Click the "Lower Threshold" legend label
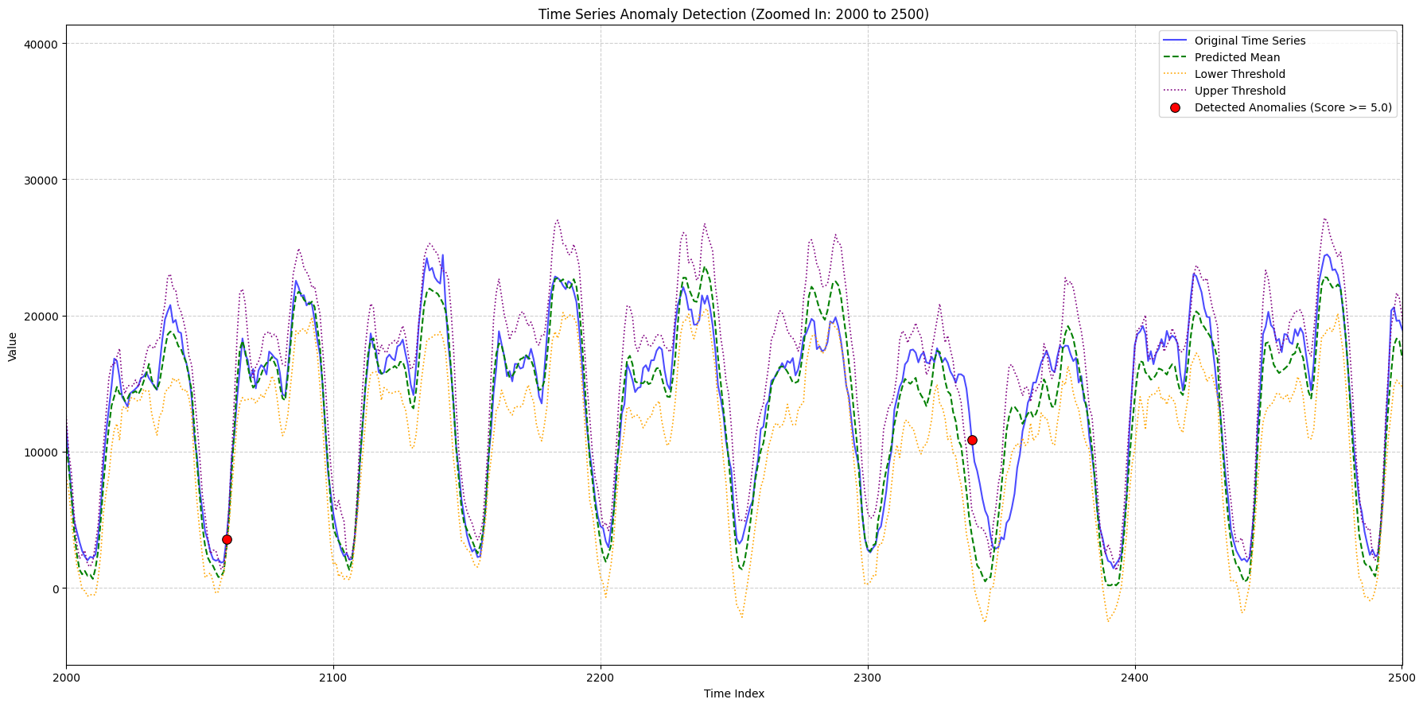Screen dimensions: 1423x707 [x=1239, y=74]
